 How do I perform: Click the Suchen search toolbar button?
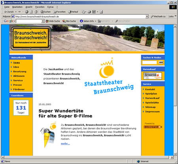45,12
